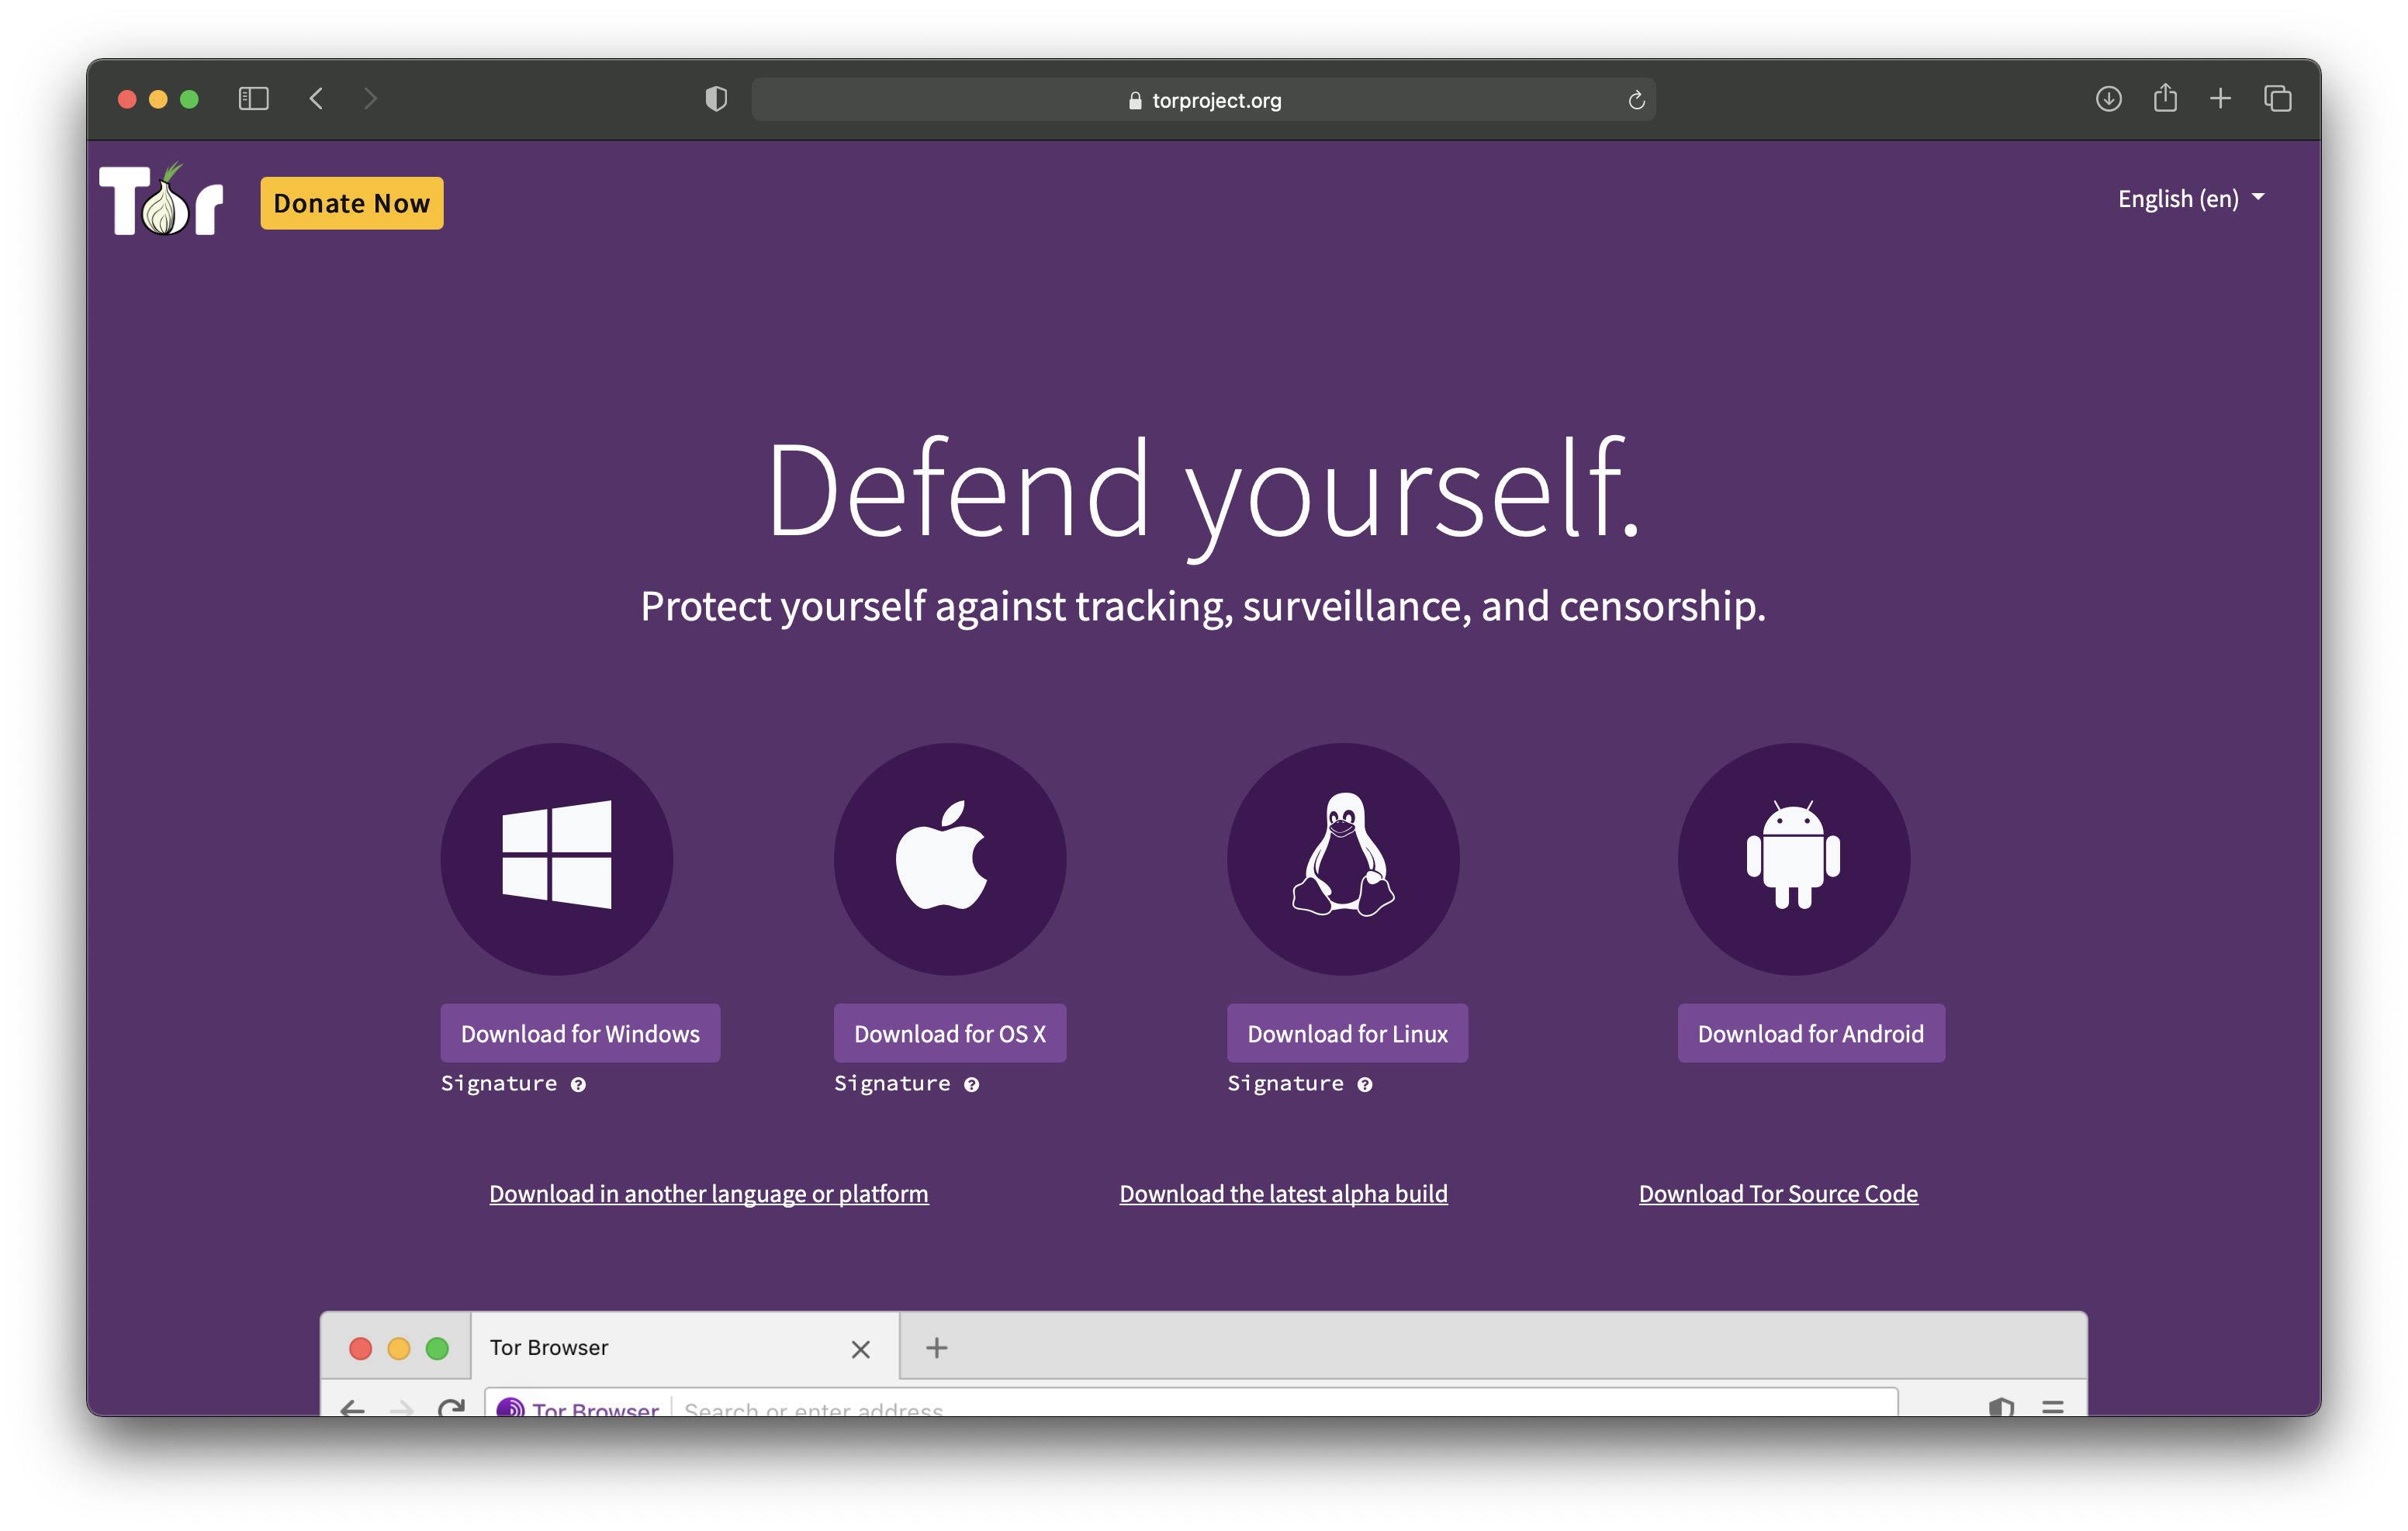Download Tor Browser for Linux
The image size is (2408, 1531).
pos(1347,1033)
